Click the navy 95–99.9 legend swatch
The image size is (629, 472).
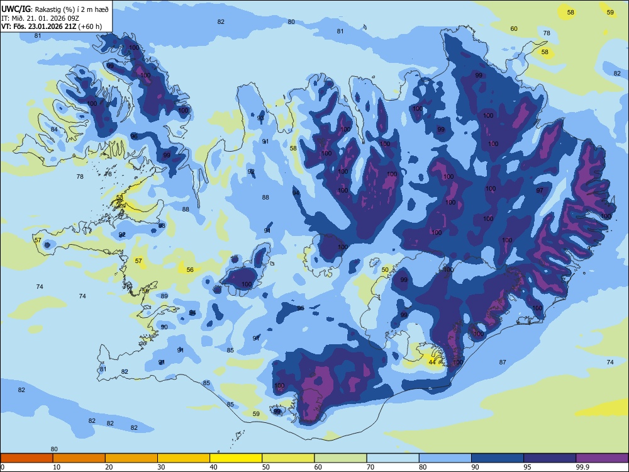[x=550, y=458]
